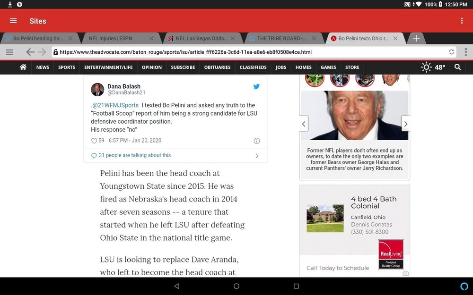Open the JOBS section
Viewport: 473px width, 295px height.
point(281,67)
